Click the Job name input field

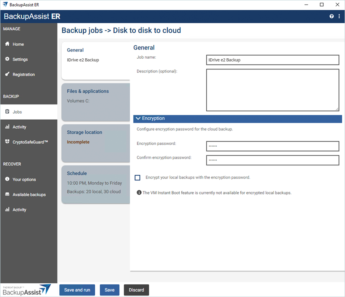point(273,60)
